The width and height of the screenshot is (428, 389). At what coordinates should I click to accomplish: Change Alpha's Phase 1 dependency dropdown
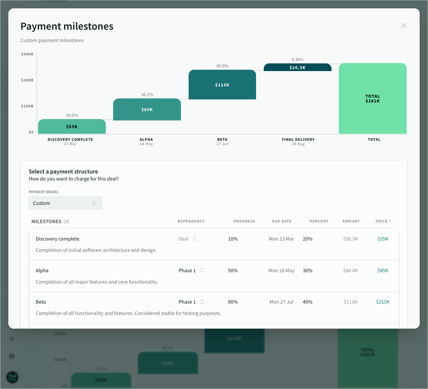(x=191, y=270)
